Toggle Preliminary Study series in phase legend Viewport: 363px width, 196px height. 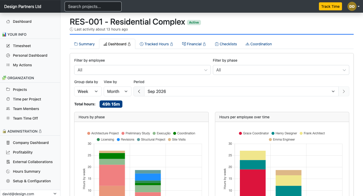click(136, 133)
